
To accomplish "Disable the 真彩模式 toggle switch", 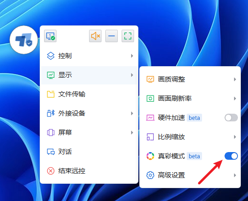I will click(x=231, y=156).
